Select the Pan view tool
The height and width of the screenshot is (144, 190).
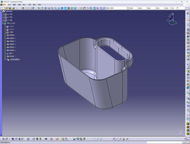(x=46, y=8)
